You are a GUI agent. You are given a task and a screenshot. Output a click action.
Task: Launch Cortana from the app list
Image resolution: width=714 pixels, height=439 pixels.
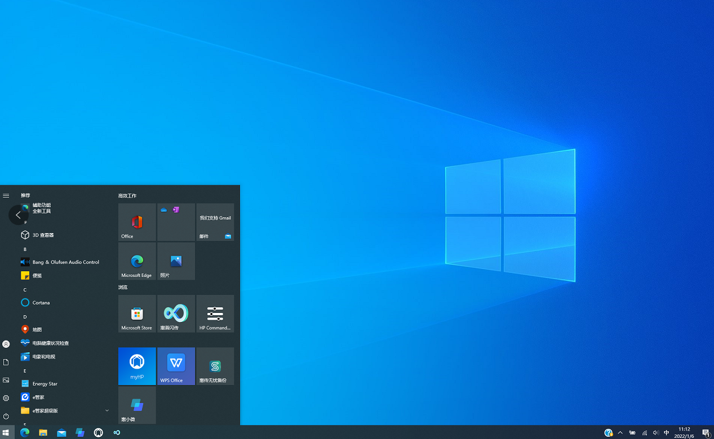coord(65,302)
